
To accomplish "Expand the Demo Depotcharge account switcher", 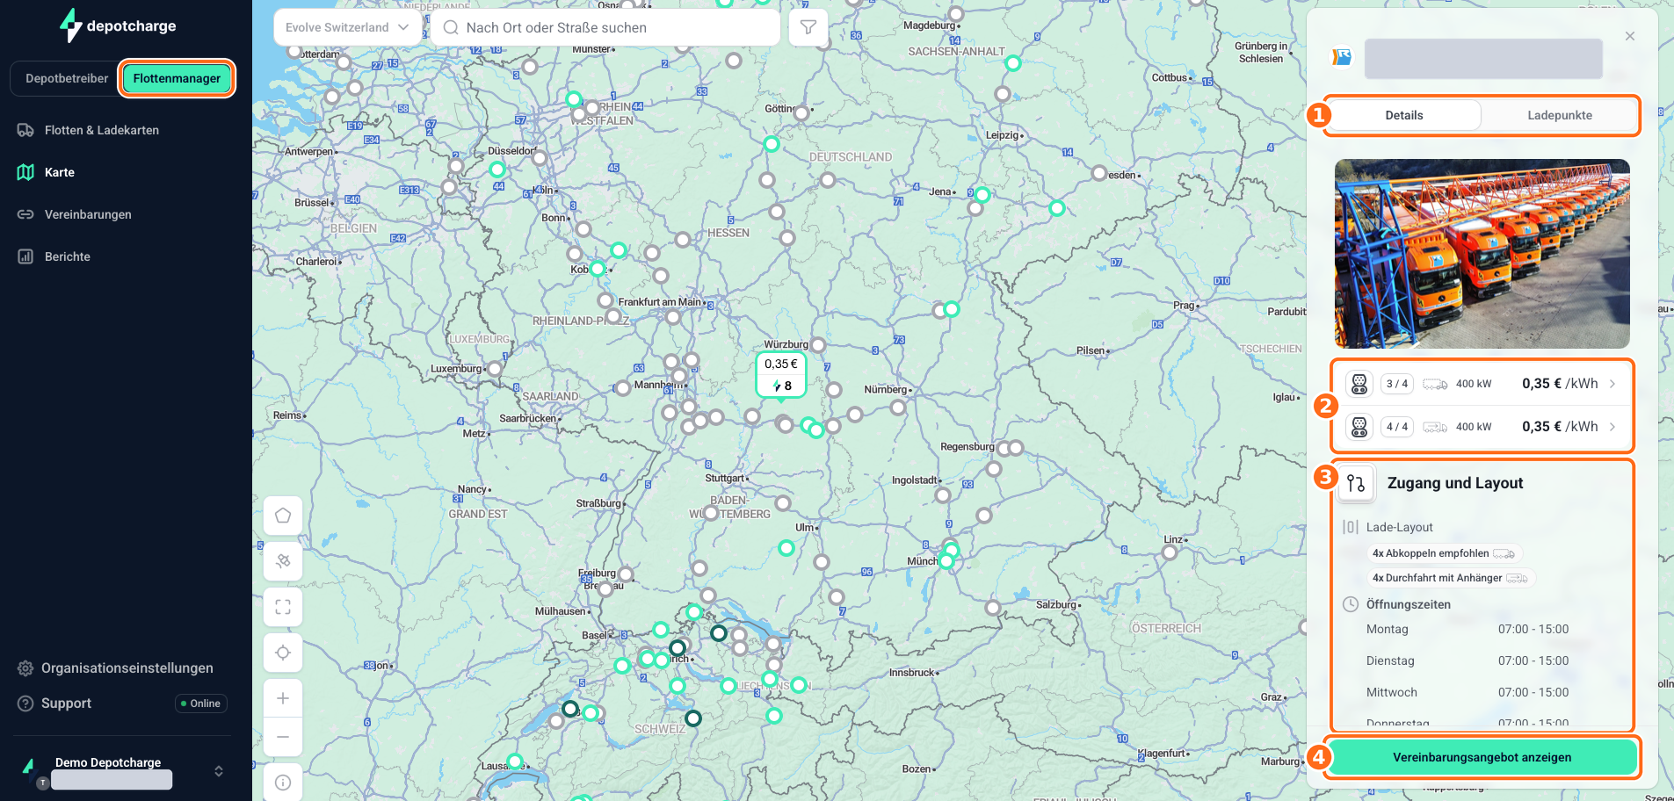I will pos(219,771).
